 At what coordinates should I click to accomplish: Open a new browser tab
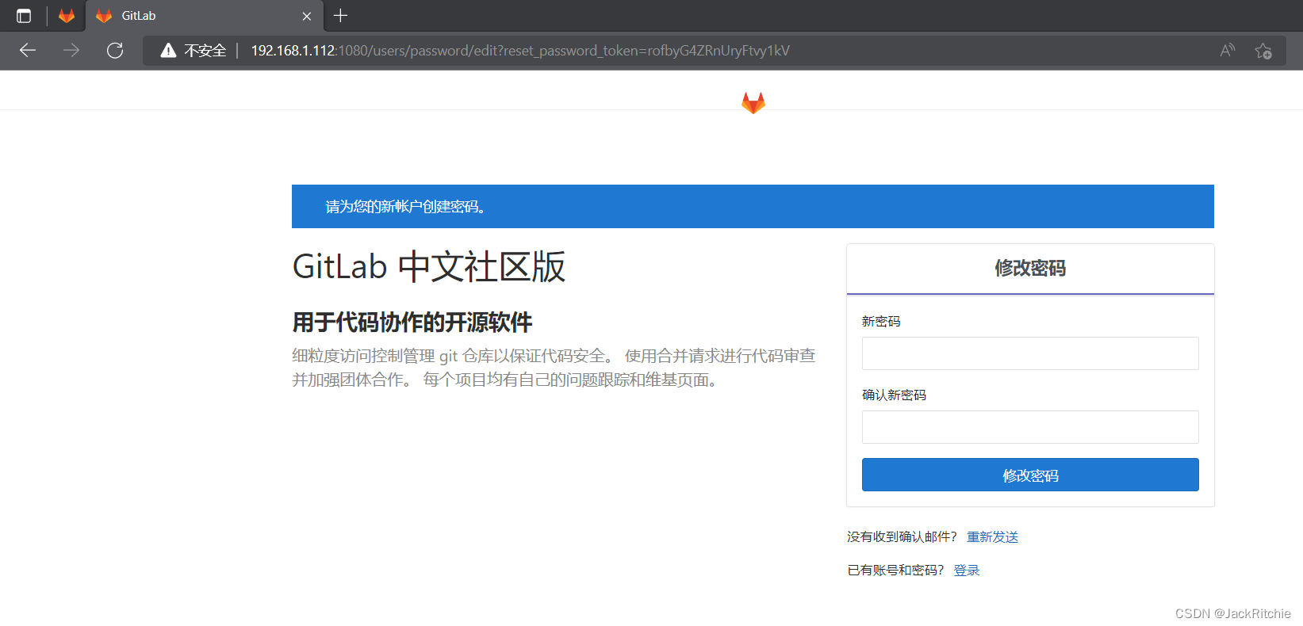click(341, 16)
